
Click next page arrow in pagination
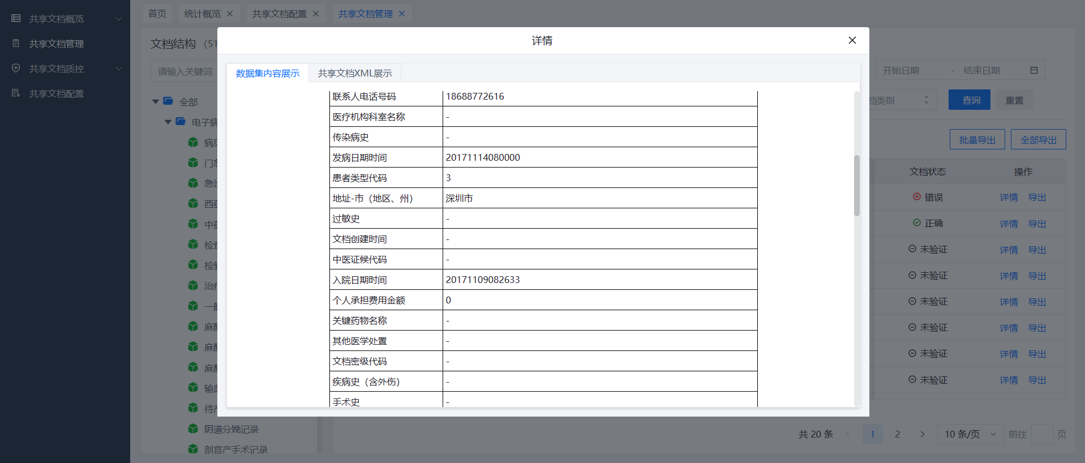point(922,434)
